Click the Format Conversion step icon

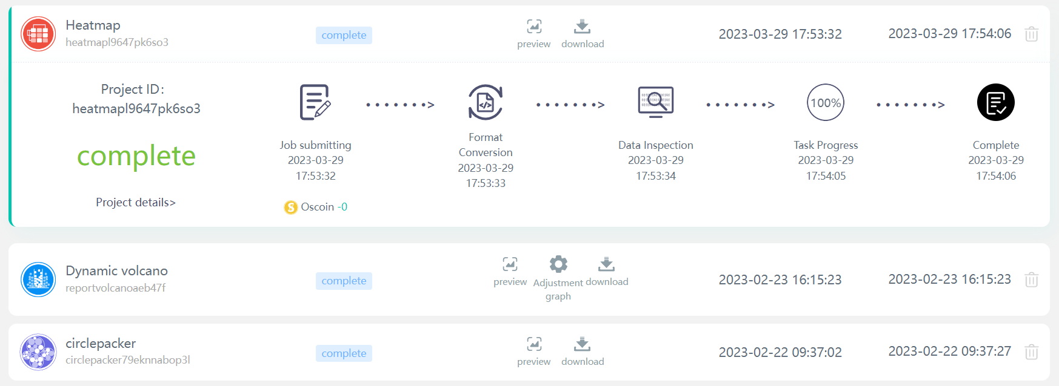pyautogui.click(x=486, y=102)
